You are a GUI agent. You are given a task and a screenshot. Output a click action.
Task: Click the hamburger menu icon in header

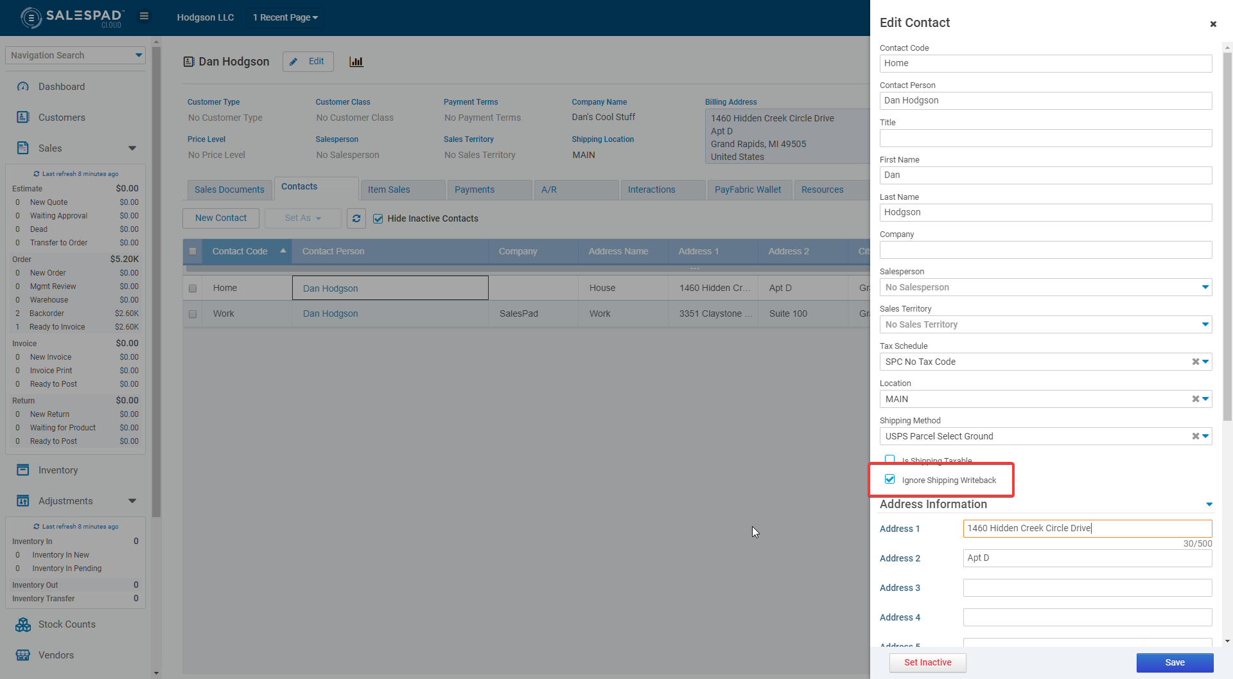[x=144, y=17]
